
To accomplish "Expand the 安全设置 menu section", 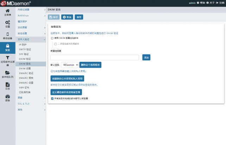I will point(31,33).
